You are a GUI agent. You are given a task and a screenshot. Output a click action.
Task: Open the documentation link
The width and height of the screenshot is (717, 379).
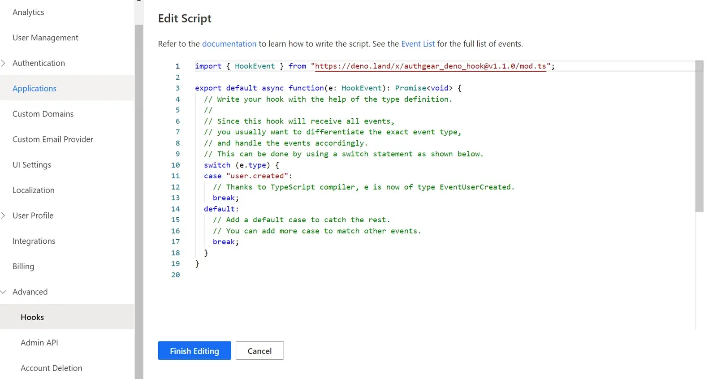(229, 44)
